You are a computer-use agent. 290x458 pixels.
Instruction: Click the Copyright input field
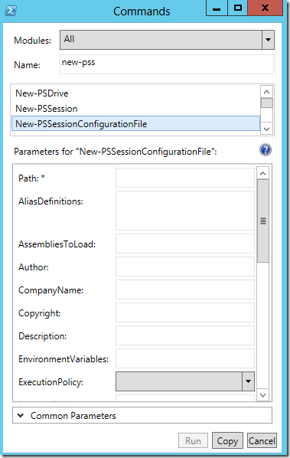tap(185, 312)
